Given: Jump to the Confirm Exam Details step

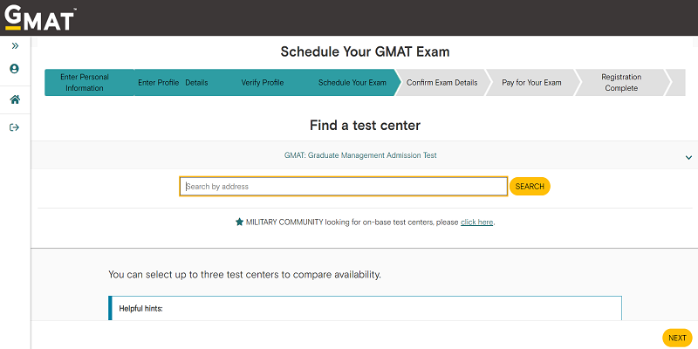Looking at the screenshot, I should [x=441, y=83].
